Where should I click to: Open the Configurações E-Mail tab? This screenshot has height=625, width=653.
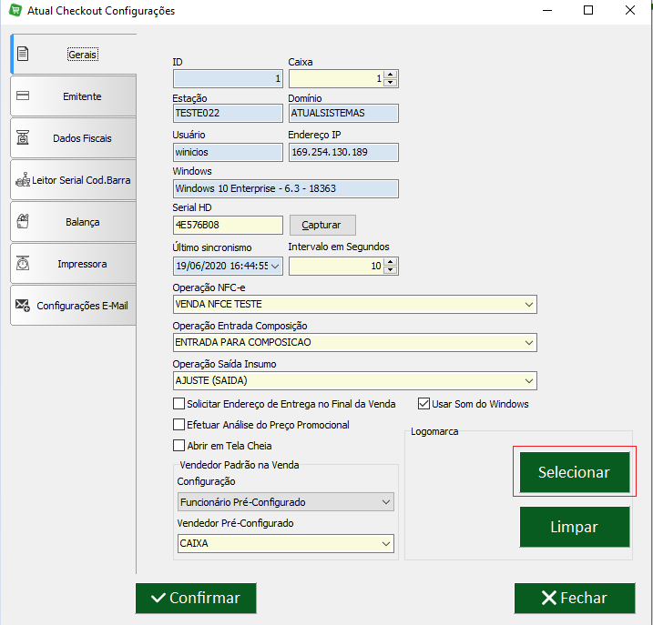(74, 306)
